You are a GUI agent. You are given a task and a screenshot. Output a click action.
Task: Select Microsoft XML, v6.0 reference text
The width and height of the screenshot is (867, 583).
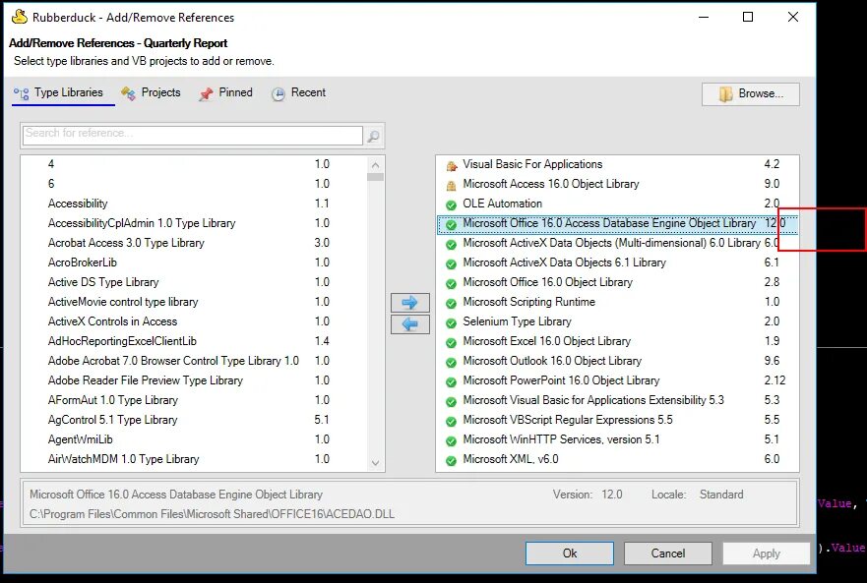[511, 459]
